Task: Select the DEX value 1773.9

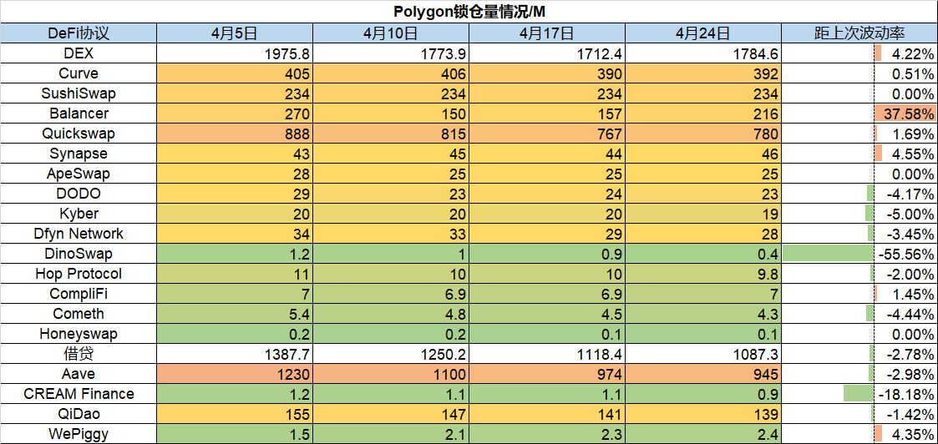Action: tap(391, 53)
